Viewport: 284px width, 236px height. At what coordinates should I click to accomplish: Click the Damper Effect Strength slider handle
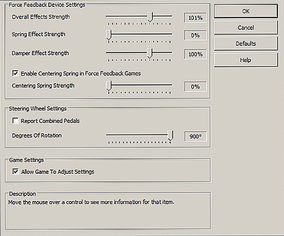coord(150,53)
